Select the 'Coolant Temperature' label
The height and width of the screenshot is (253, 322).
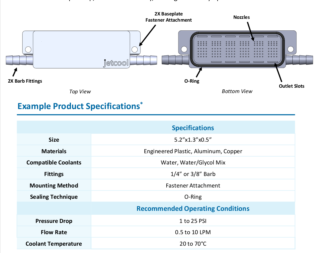point(54,244)
